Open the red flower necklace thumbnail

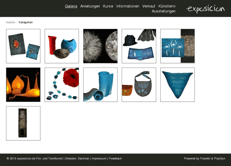point(62,85)
